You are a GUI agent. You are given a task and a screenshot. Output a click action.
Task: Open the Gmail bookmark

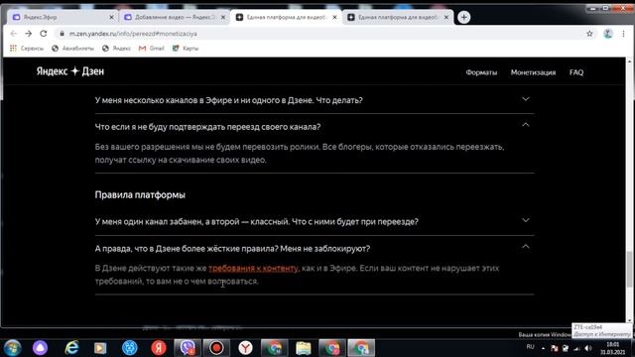(152, 49)
